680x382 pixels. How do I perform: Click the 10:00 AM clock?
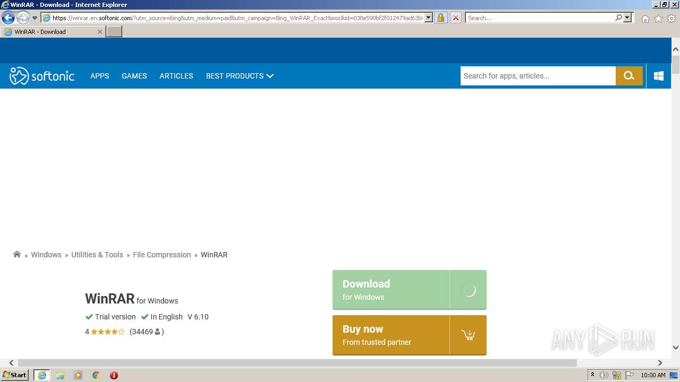(653, 375)
